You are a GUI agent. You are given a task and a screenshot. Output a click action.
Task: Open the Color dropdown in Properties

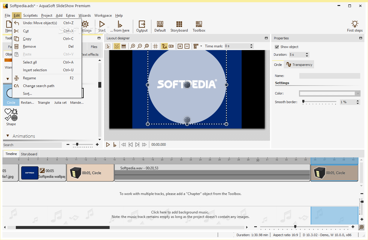[x=358, y=94]
